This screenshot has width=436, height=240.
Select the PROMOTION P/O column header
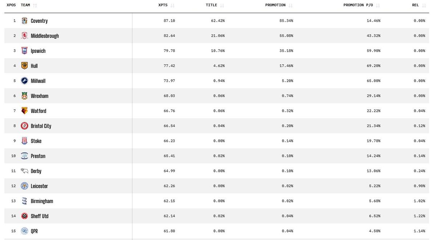(358, 5)
